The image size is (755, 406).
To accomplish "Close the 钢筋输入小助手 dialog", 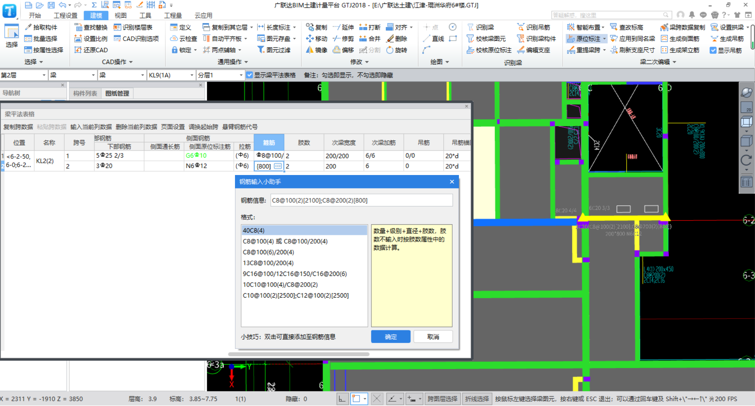I will pos(452,182).
